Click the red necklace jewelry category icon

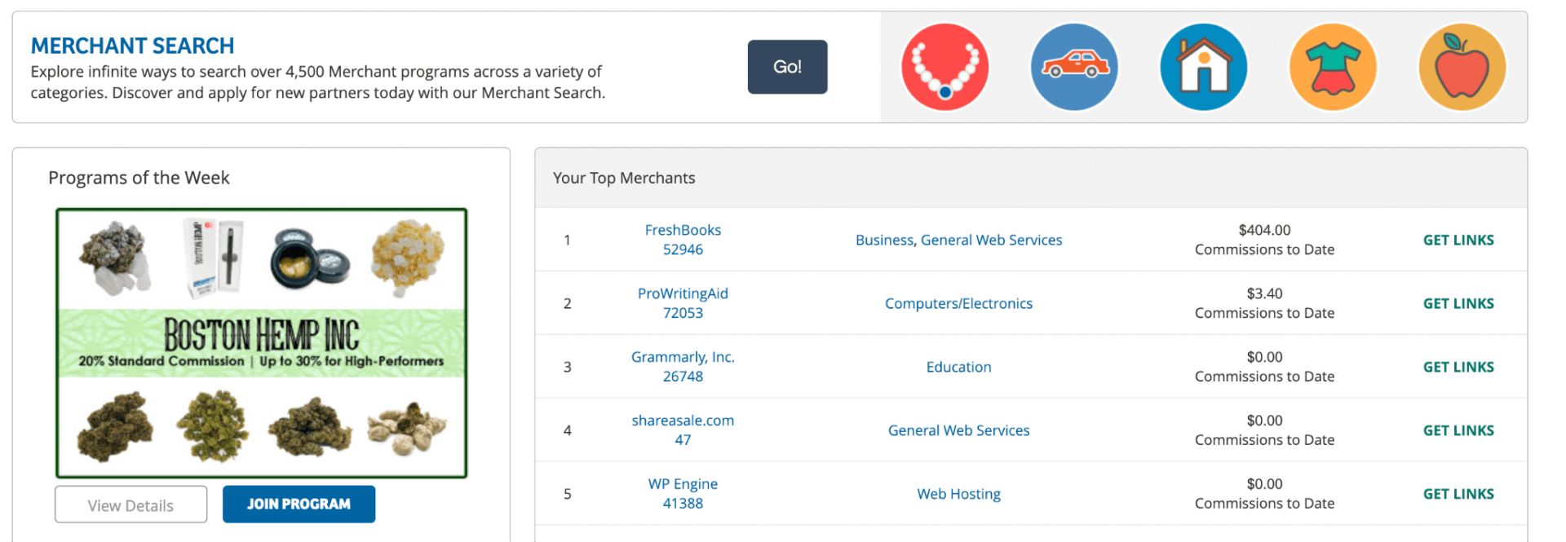coord(944,67)
